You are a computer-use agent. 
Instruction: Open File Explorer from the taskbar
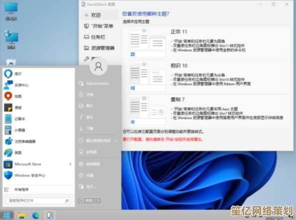[x=21, y=216]
